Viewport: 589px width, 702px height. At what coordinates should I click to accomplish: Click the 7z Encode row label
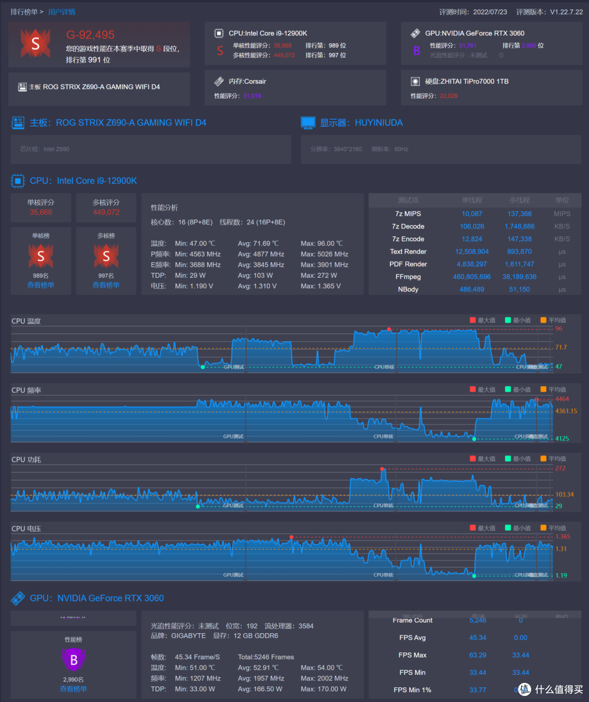point(408,239)
